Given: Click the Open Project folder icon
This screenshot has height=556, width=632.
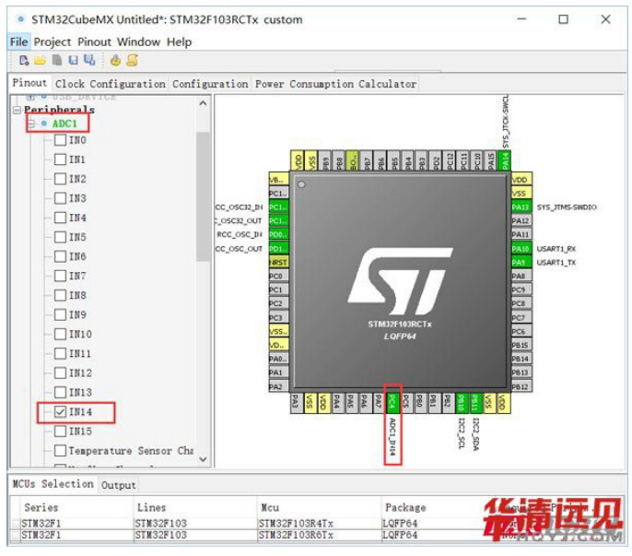Looking at the screenshot, I should tap(40, 61).
